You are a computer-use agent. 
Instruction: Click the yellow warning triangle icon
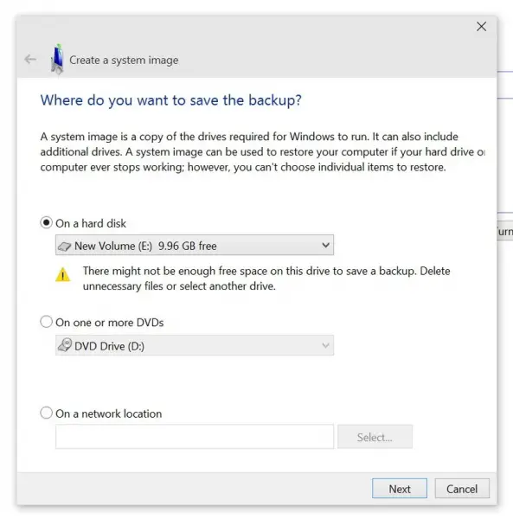[62, 275]
